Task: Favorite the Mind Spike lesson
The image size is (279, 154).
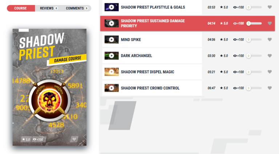Action: 270,40
